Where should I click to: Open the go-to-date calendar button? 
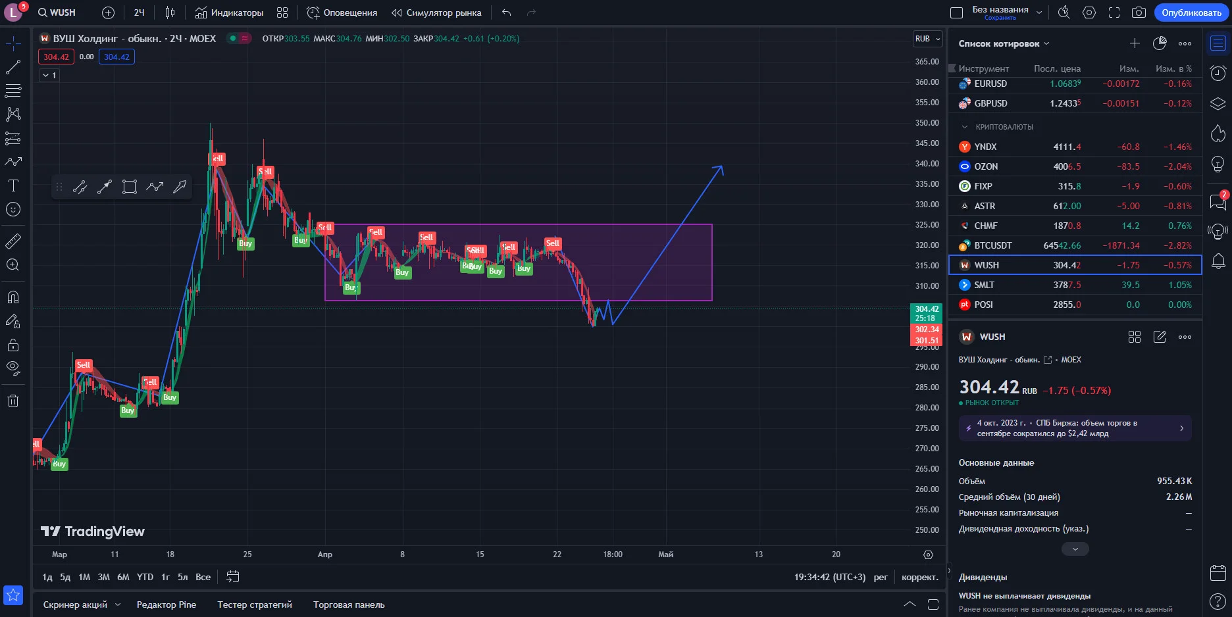[233, 577]
